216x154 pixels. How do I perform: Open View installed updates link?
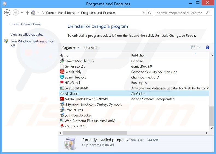pos(27,35)
